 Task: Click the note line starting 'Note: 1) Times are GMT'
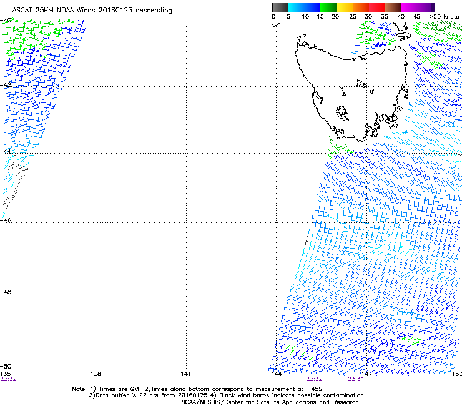(x=197, y=389)
